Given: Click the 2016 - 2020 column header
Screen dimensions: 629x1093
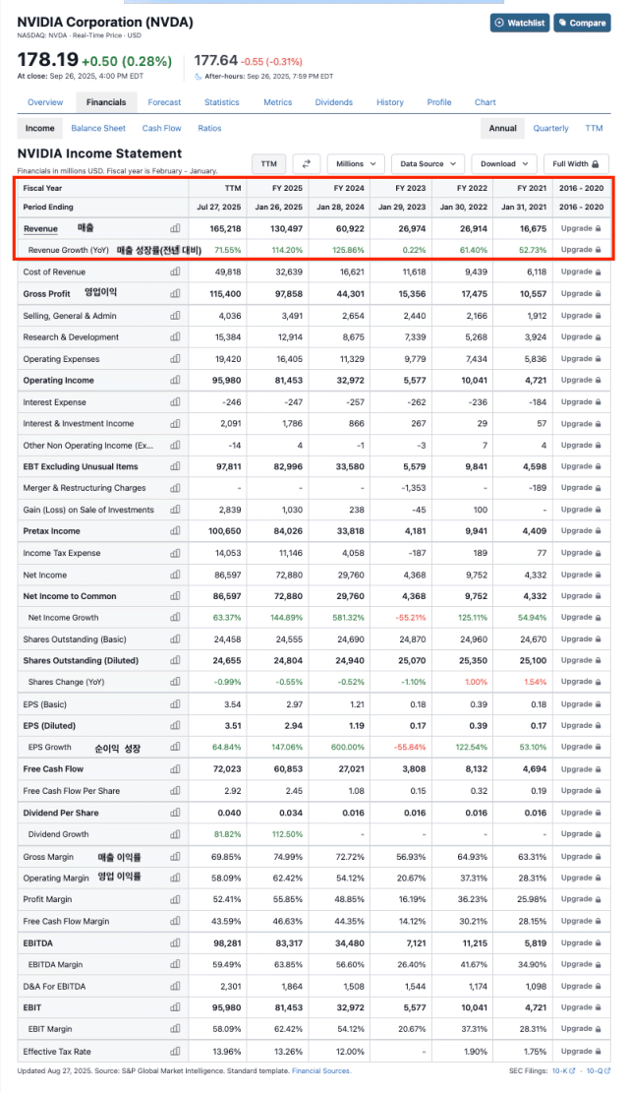Looking at the screenshot, I should (581, 188).
